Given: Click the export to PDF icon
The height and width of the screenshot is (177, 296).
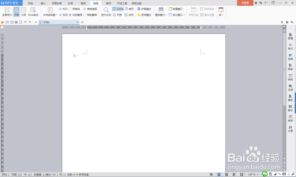Looking at the screenshot, I should click(x=12, y=22).
